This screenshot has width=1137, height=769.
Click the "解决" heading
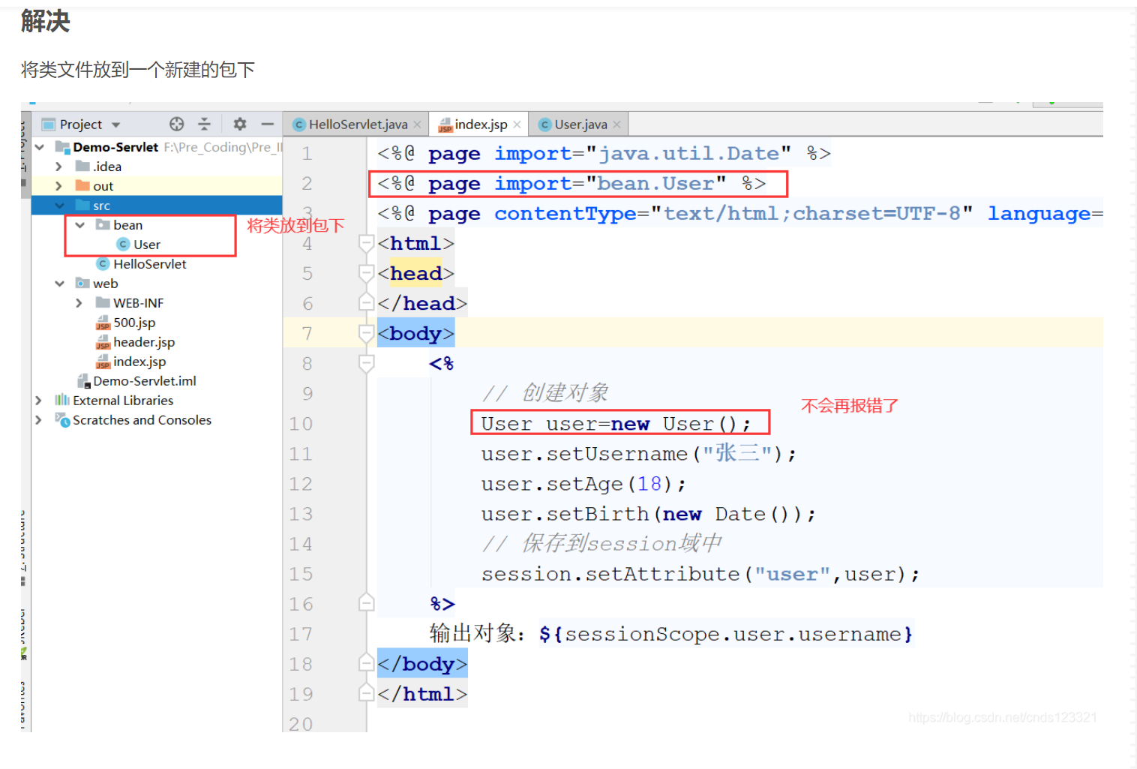[46, 21]
